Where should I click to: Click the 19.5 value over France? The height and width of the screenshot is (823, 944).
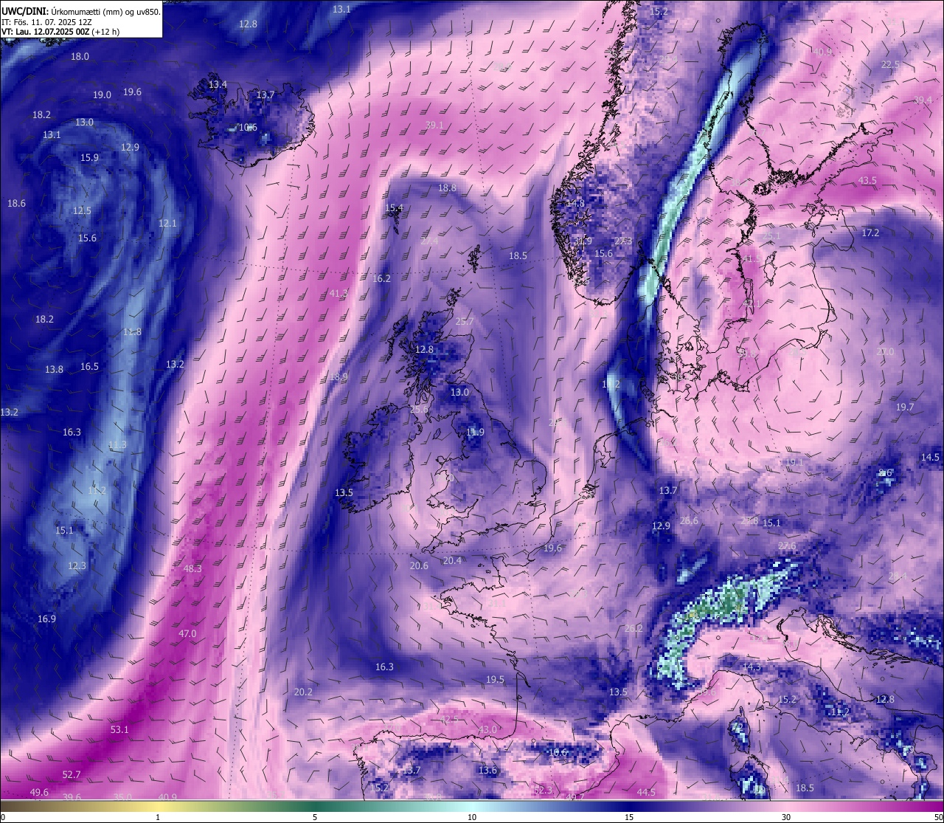(x=495, y=679)
